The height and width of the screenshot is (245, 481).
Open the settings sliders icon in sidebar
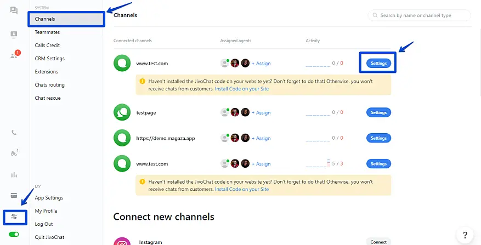pyautogui.click(x=14, y=217)
